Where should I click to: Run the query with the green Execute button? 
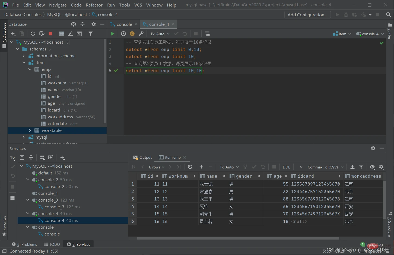point(112,34)
